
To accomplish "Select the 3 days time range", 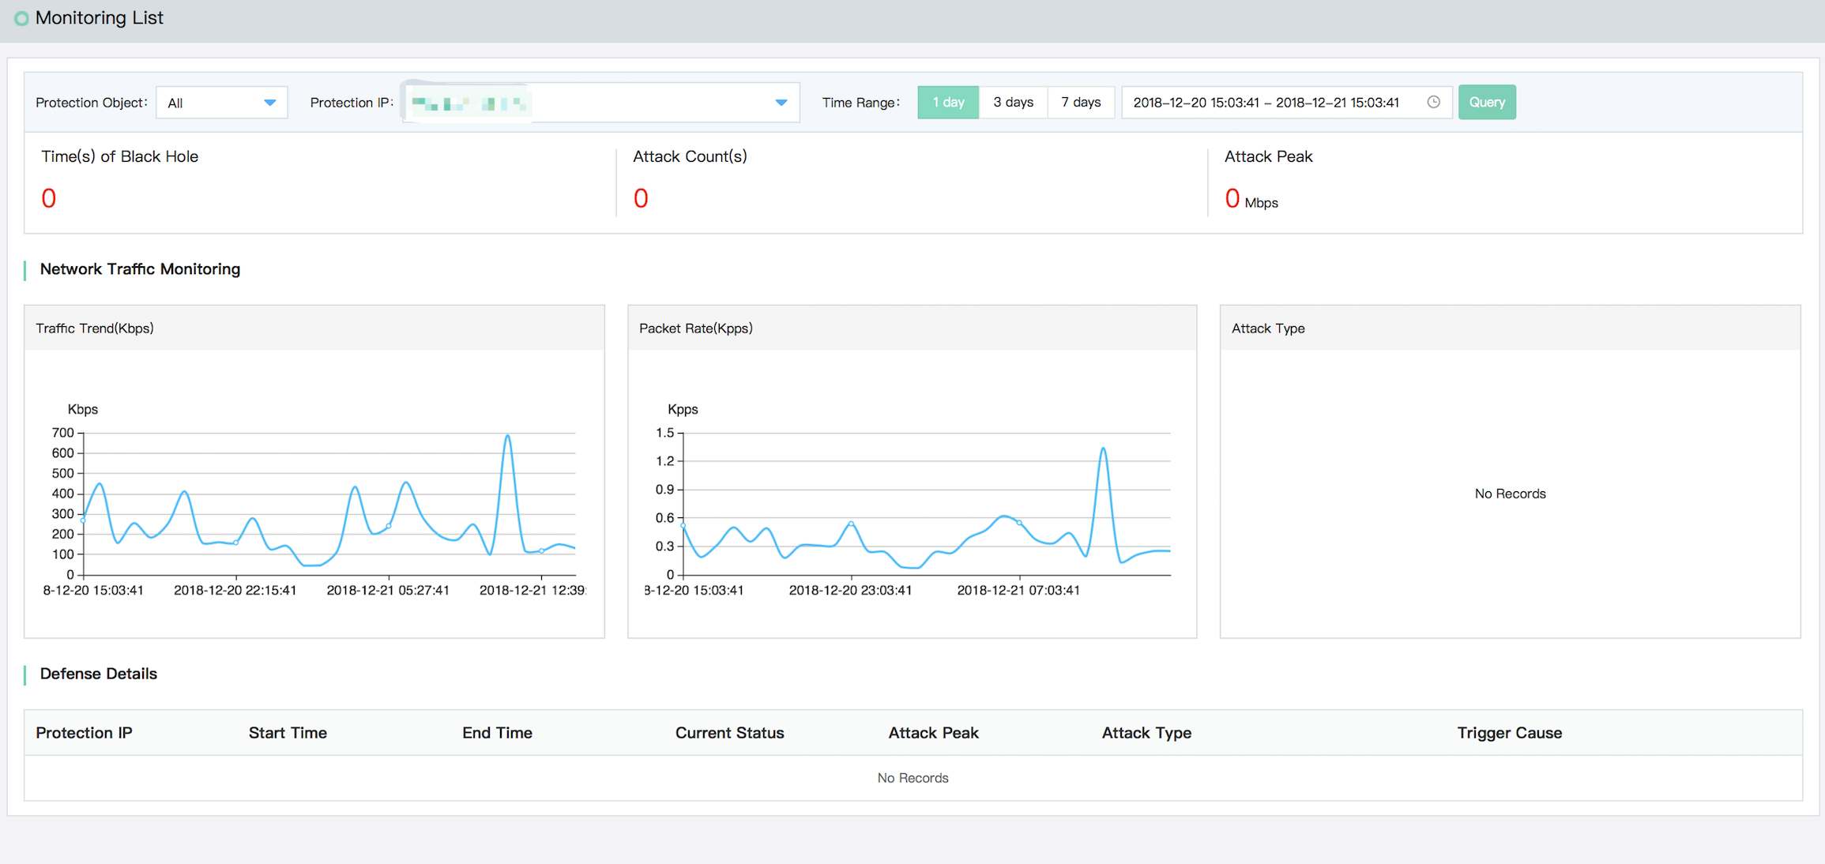I will coord(1013,103).
